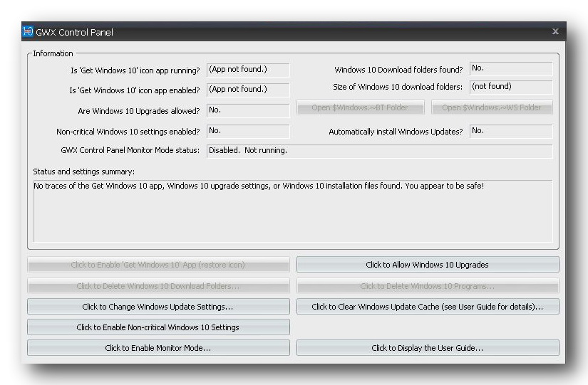This screenshot has height=385, width=588.
Task: Select the Automatically install Windows Updates field
Action: [511, 131]
